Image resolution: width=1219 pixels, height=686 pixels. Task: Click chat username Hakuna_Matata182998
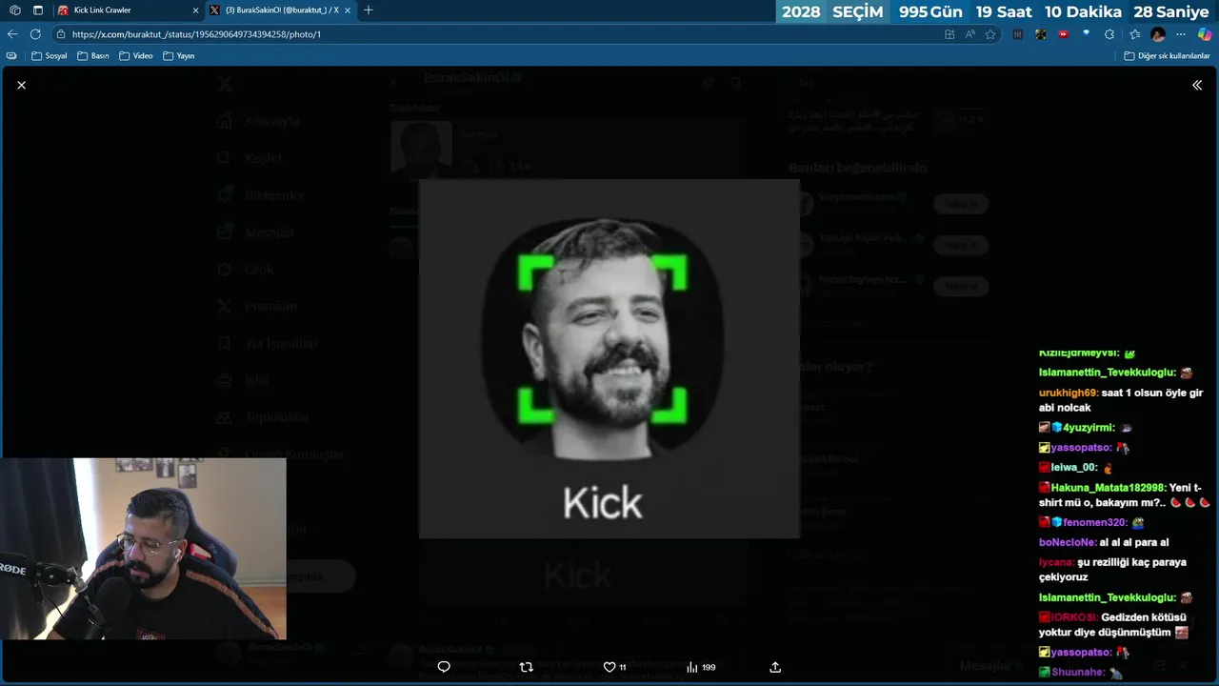point(1109,487)
